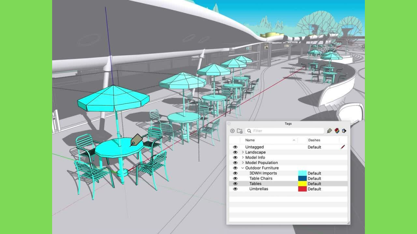Toggle visibility of Model Info folder
417x234 pixels.
click(235, 157)
